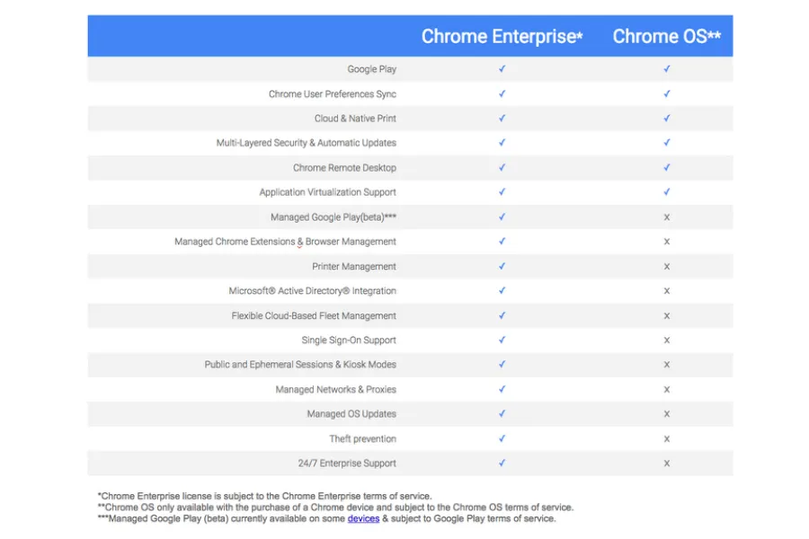Click the Microsoft Active Directory Integration row label
The image size is (809, 539).
(x=312, y=291)
